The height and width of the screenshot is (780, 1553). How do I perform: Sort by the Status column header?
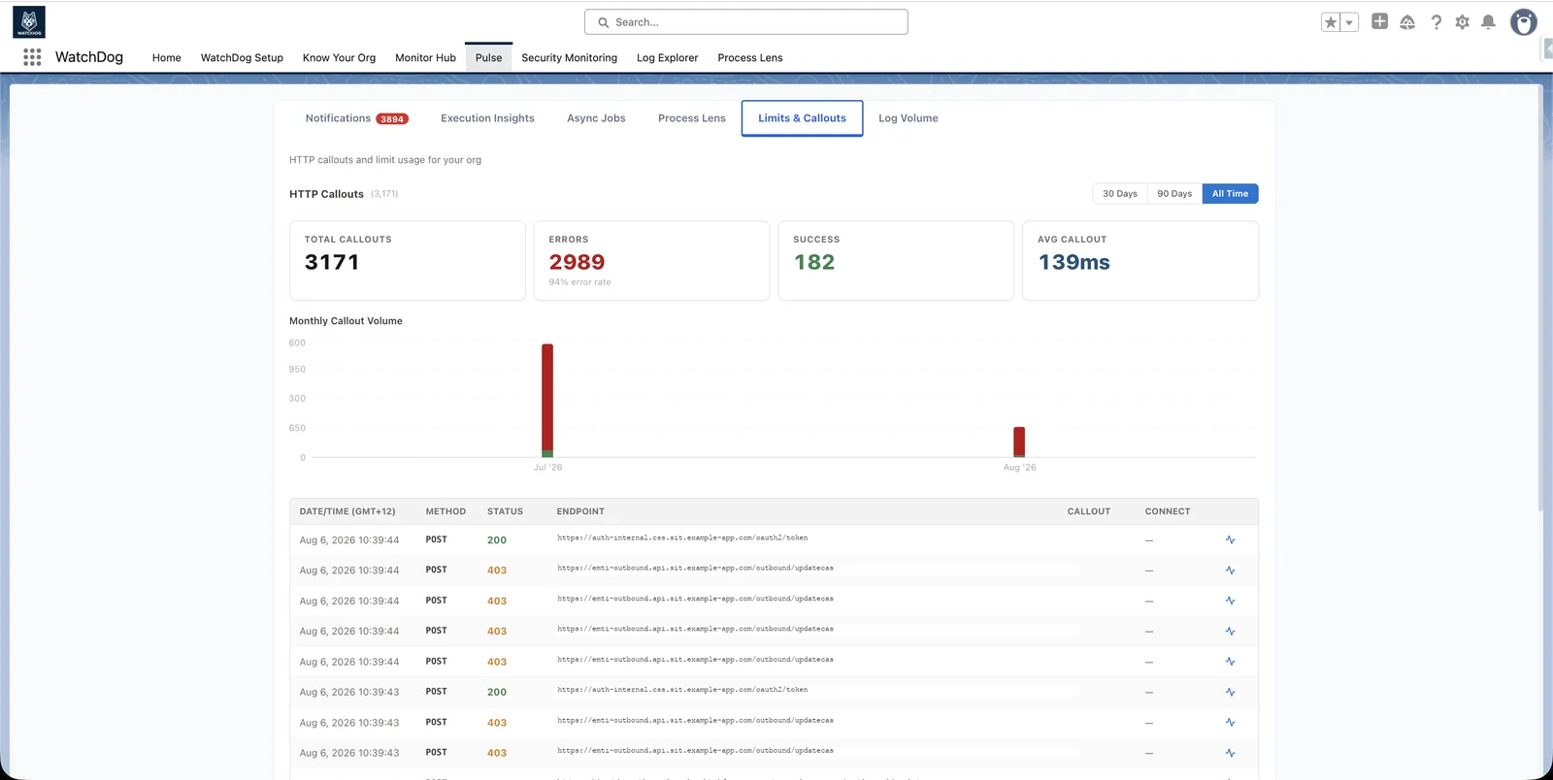pyautogui.click(x=505, y=511)
